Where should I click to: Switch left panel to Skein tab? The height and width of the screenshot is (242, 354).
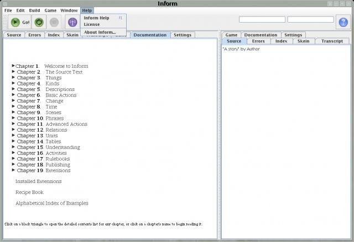pyautogui.click(x=72, y=35)
